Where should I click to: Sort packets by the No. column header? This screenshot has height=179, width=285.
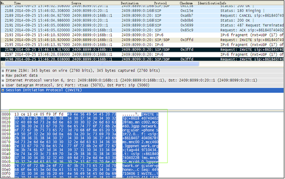click(x=3, y=3)
